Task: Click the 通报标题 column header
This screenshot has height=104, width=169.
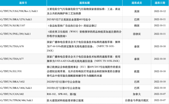Action: pyautogui.click(x=84, y=3)
